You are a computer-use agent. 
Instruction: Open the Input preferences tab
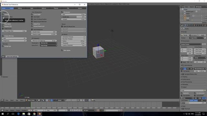pos(32,8)
